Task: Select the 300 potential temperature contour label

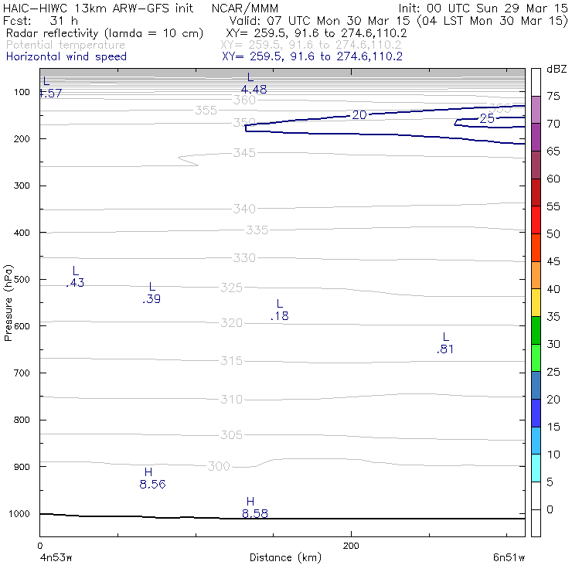Action: [x=219, y=466]
